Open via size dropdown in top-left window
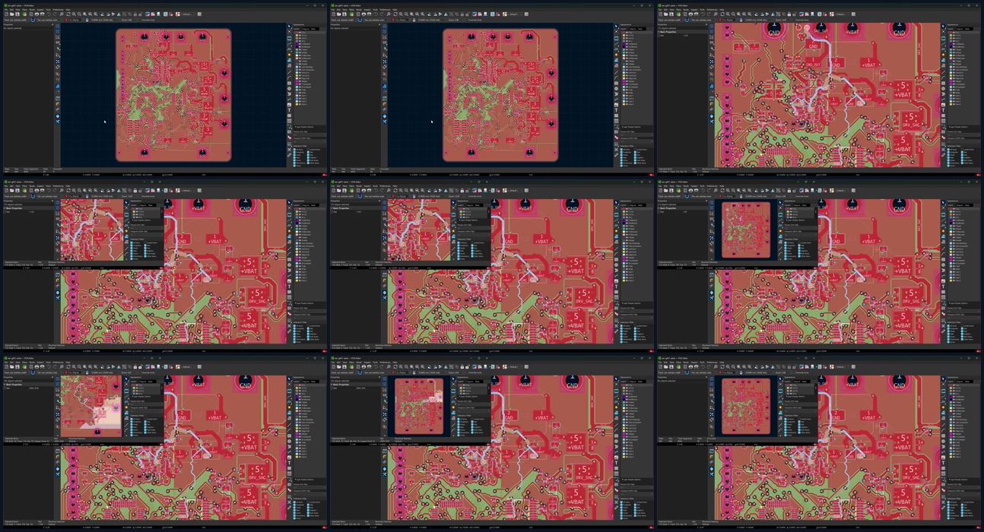Image resolution: width=984 pixels, height=532 pixels. pyautogui.click(x=49, y=20)
